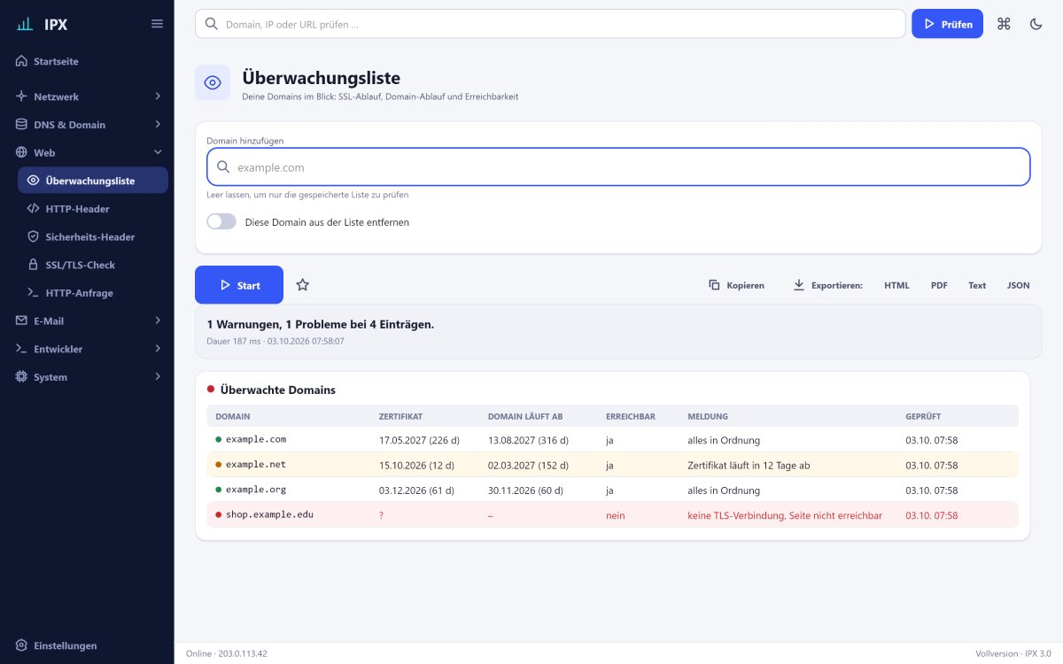Click the SSL/TLS-Check lock icon
The height and width of the screenshot is (664, 1063).
tap(34, 265)
